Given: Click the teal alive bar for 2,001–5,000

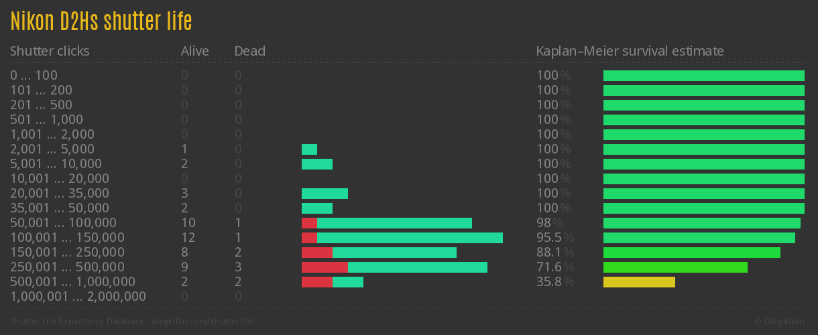Looking at the screenshot, I should click(x=309, y=149).
